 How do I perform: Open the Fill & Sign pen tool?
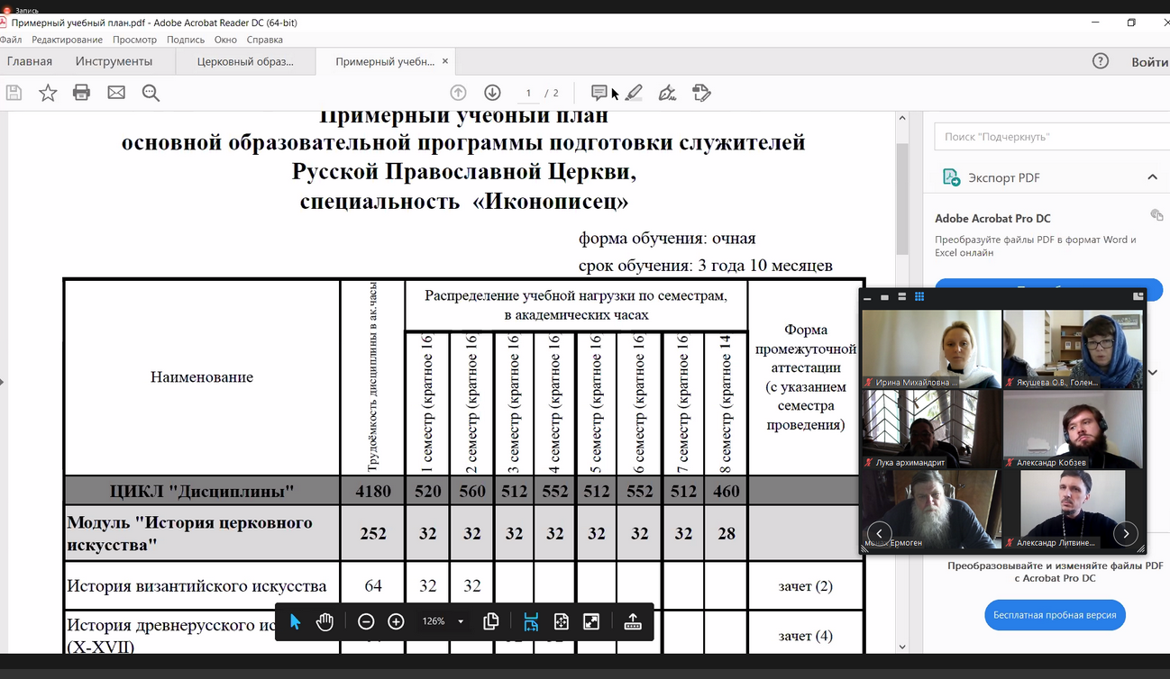tap(667, 93)
